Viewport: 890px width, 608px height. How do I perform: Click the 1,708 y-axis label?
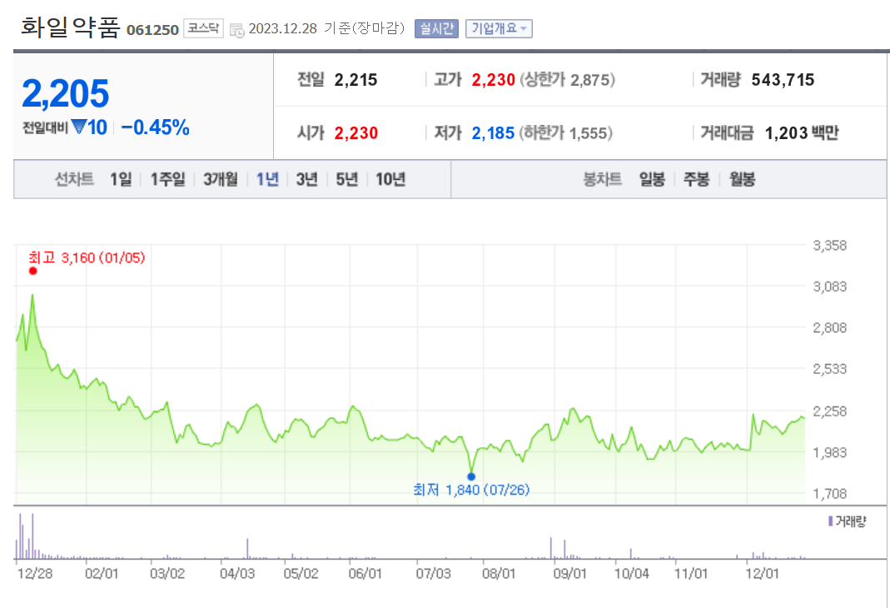(829, 493)
